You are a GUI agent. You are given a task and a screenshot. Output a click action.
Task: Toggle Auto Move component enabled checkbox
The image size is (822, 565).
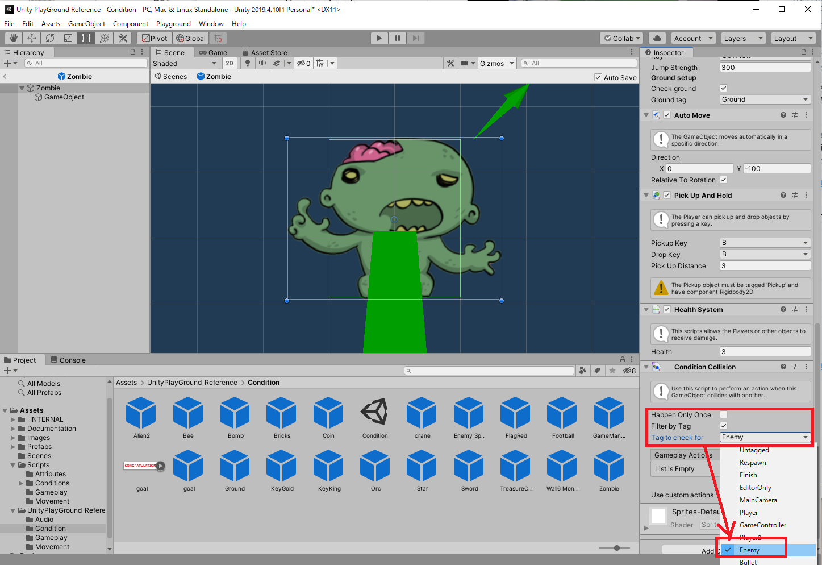(x=667, y=115)
